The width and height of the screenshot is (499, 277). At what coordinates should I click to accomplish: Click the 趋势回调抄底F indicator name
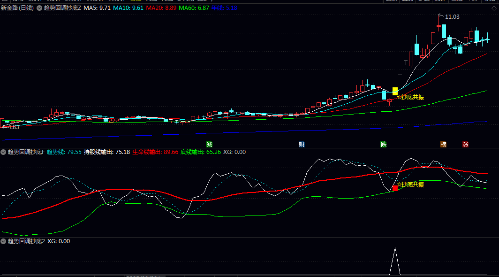pos(26,152)
